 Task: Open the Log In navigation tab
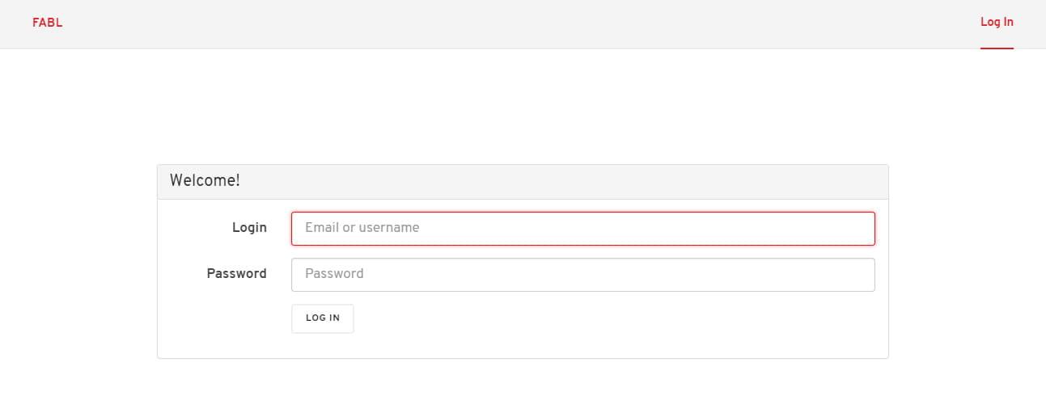tap(997, 23)
